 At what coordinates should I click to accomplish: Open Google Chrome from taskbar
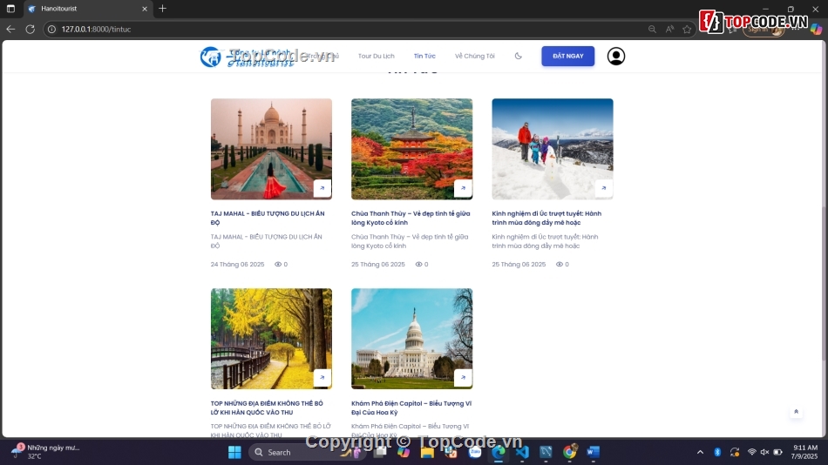(x=569, y=452)
